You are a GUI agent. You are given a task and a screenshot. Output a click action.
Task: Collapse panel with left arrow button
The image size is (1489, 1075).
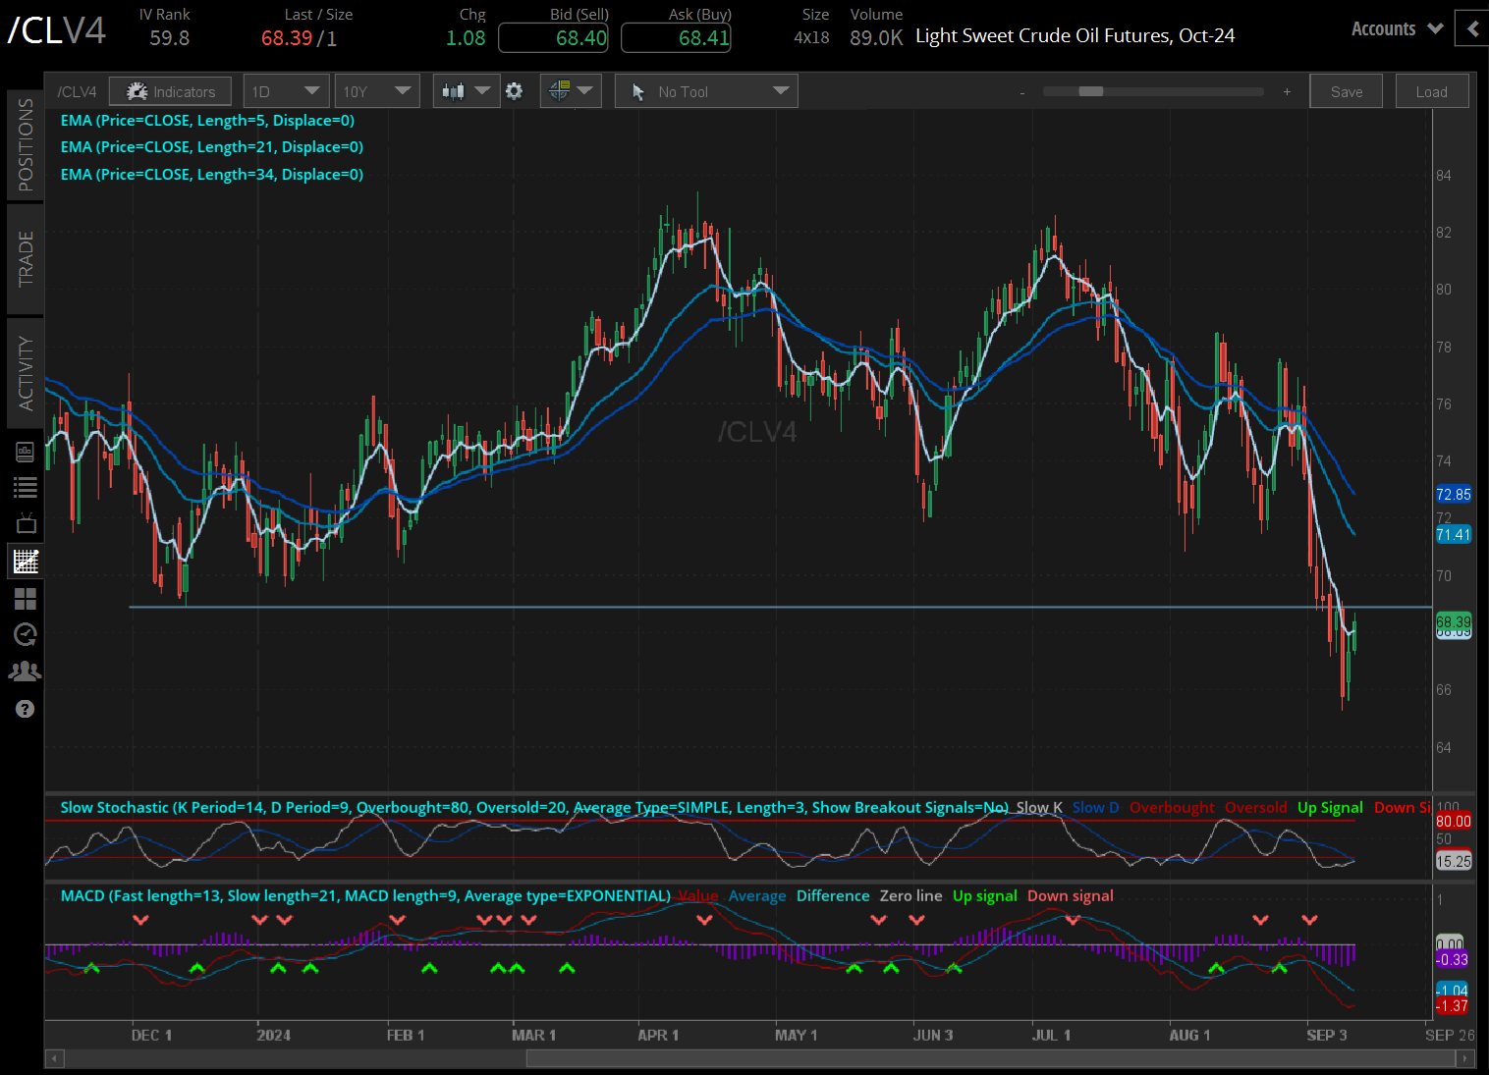click(1472, 28)
